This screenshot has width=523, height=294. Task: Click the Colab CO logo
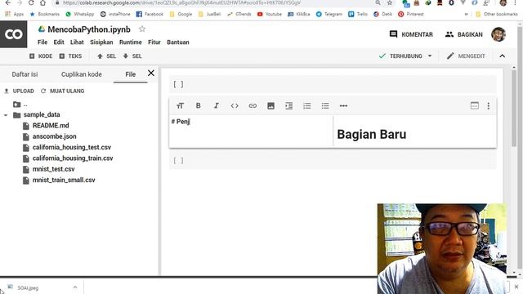(x=13, y=34)
